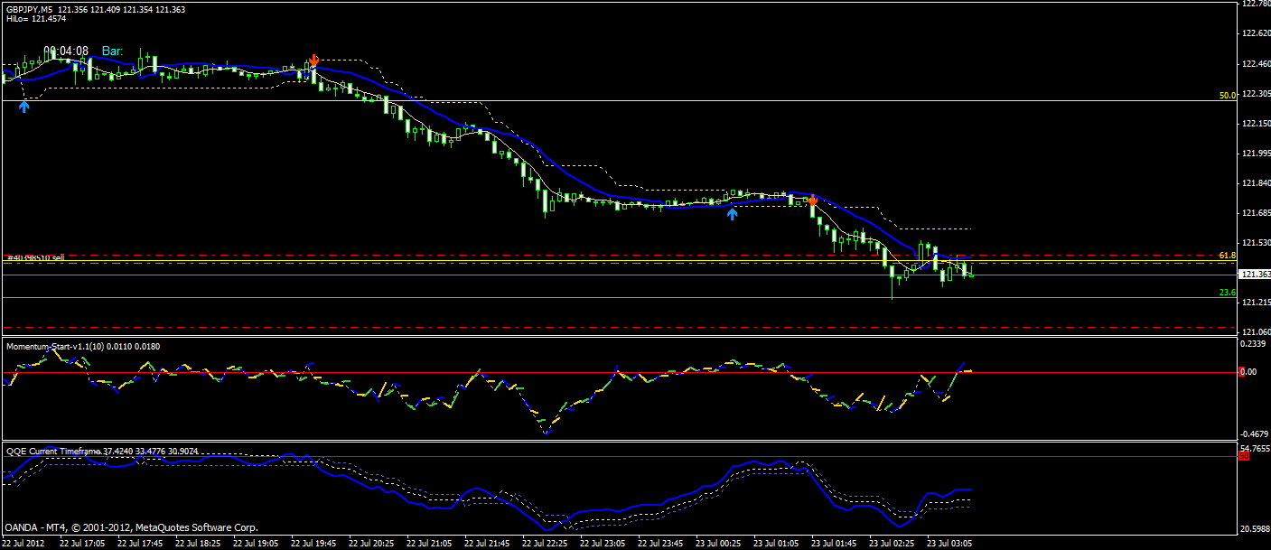Click the 23 Jul 01:05 time label
The width and height of the screenshot is (1271, 550).
776,544
